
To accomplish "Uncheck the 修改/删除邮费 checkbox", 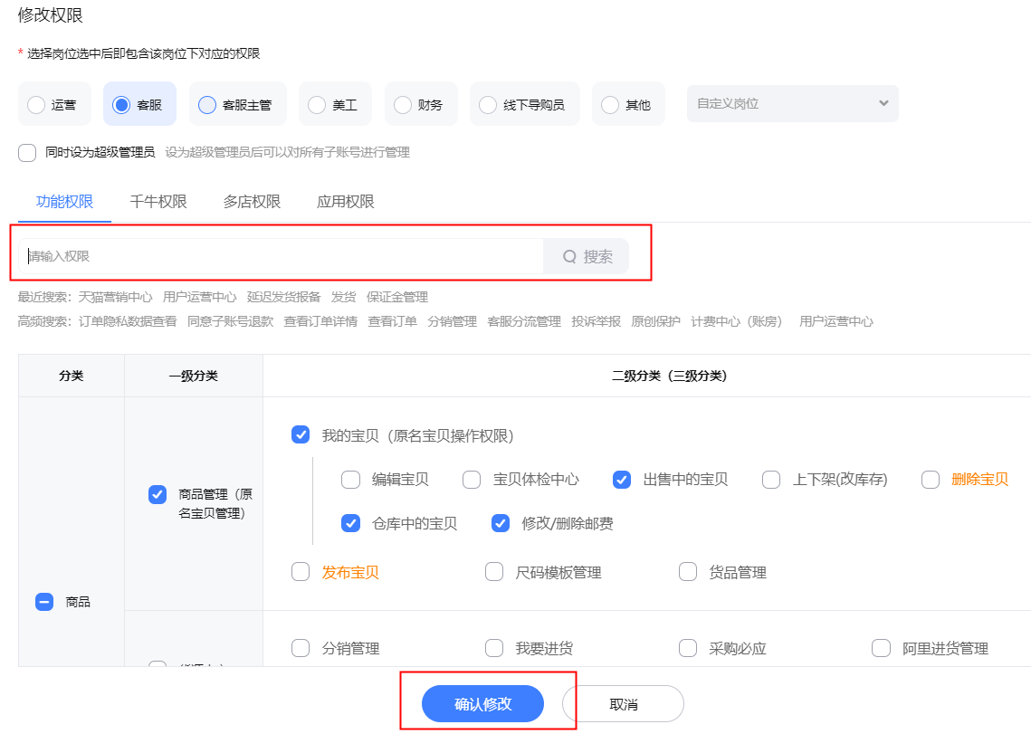I will (501, 523).
